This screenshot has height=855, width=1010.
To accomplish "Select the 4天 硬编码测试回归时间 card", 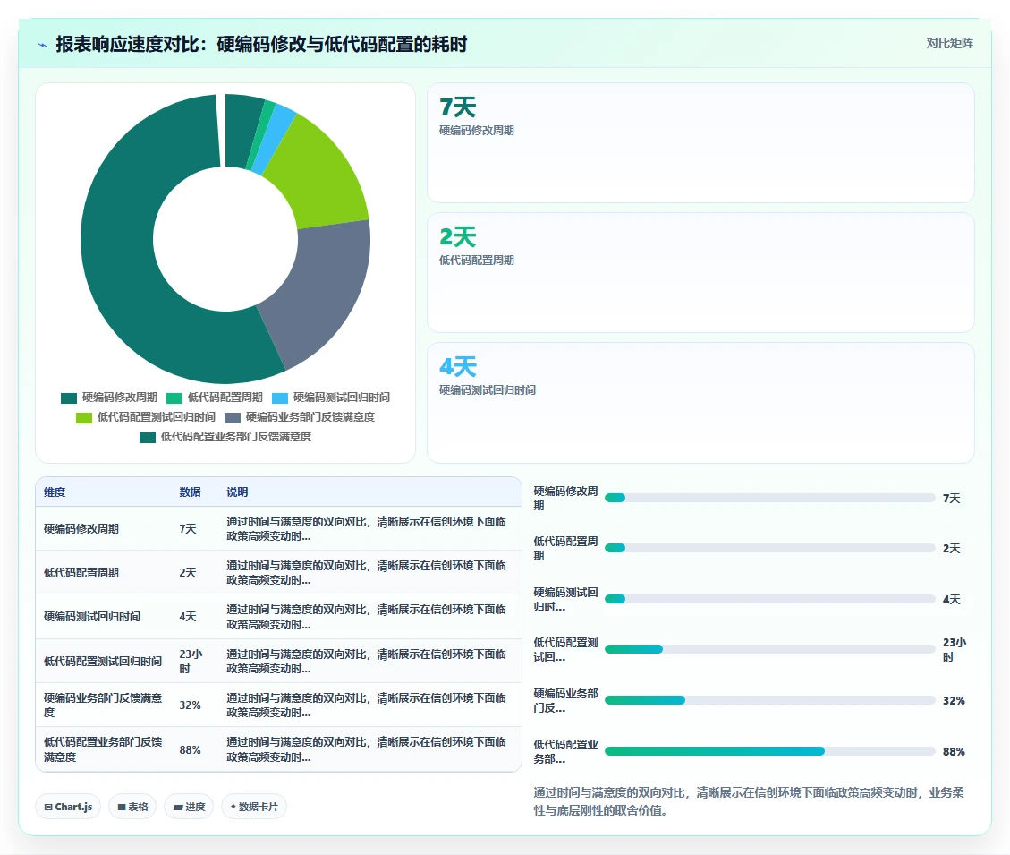I will [x=700, y=402].
